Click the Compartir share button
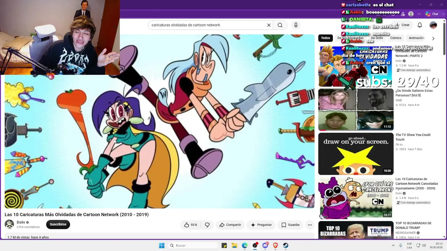Image resolution: width=447 pixels, height=251 pixels. 230,225
